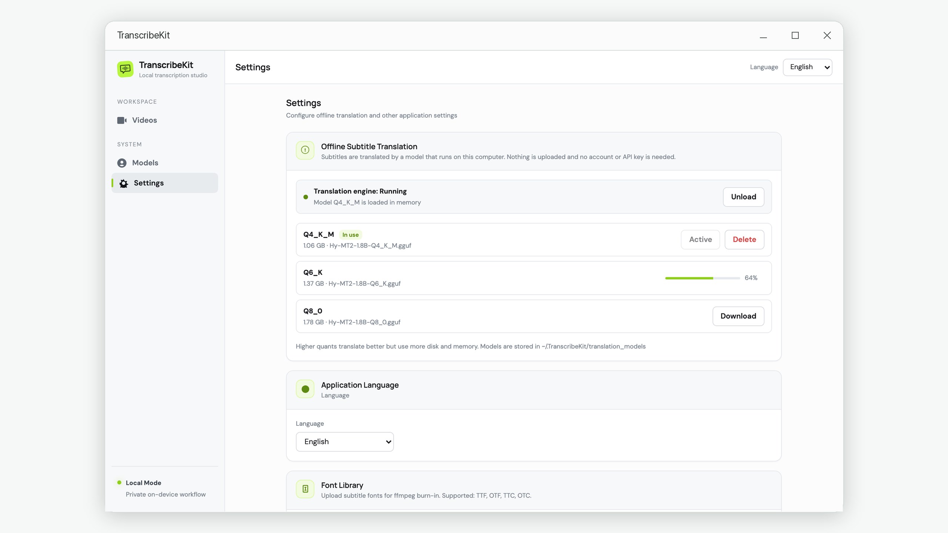Unload the translation engine model
Screen dimensions: 948x533
click(743, 197)
